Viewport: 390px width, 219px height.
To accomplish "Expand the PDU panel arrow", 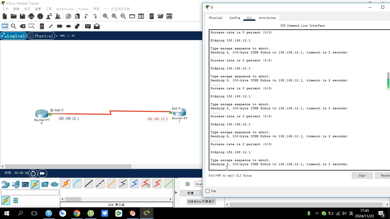I will pyautogui.click(x=176, y=192).
